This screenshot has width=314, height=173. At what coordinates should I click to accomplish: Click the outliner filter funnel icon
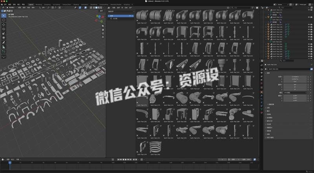(x=309, y=7)
